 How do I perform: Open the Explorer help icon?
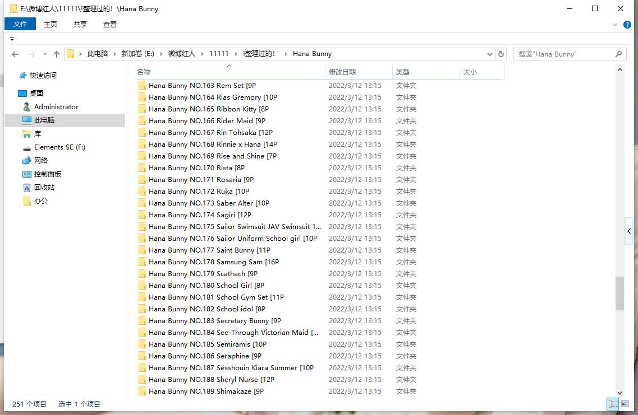pos(627,25)
